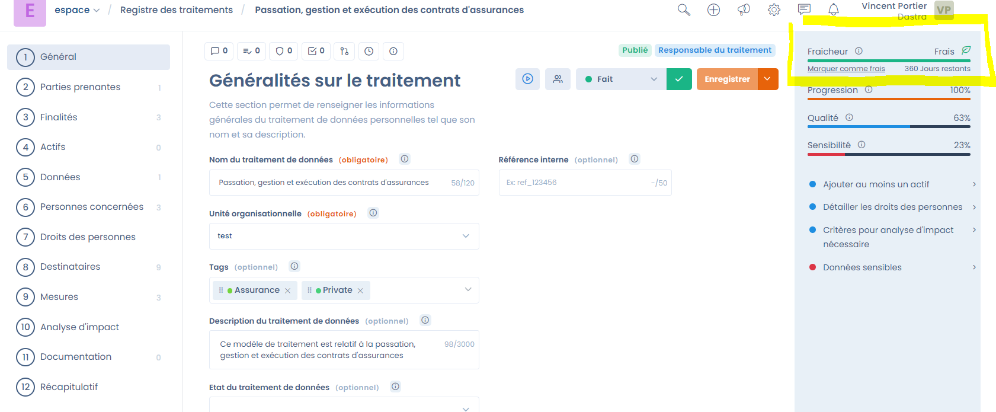Open the notifications bell

click(x=833, y=10)
